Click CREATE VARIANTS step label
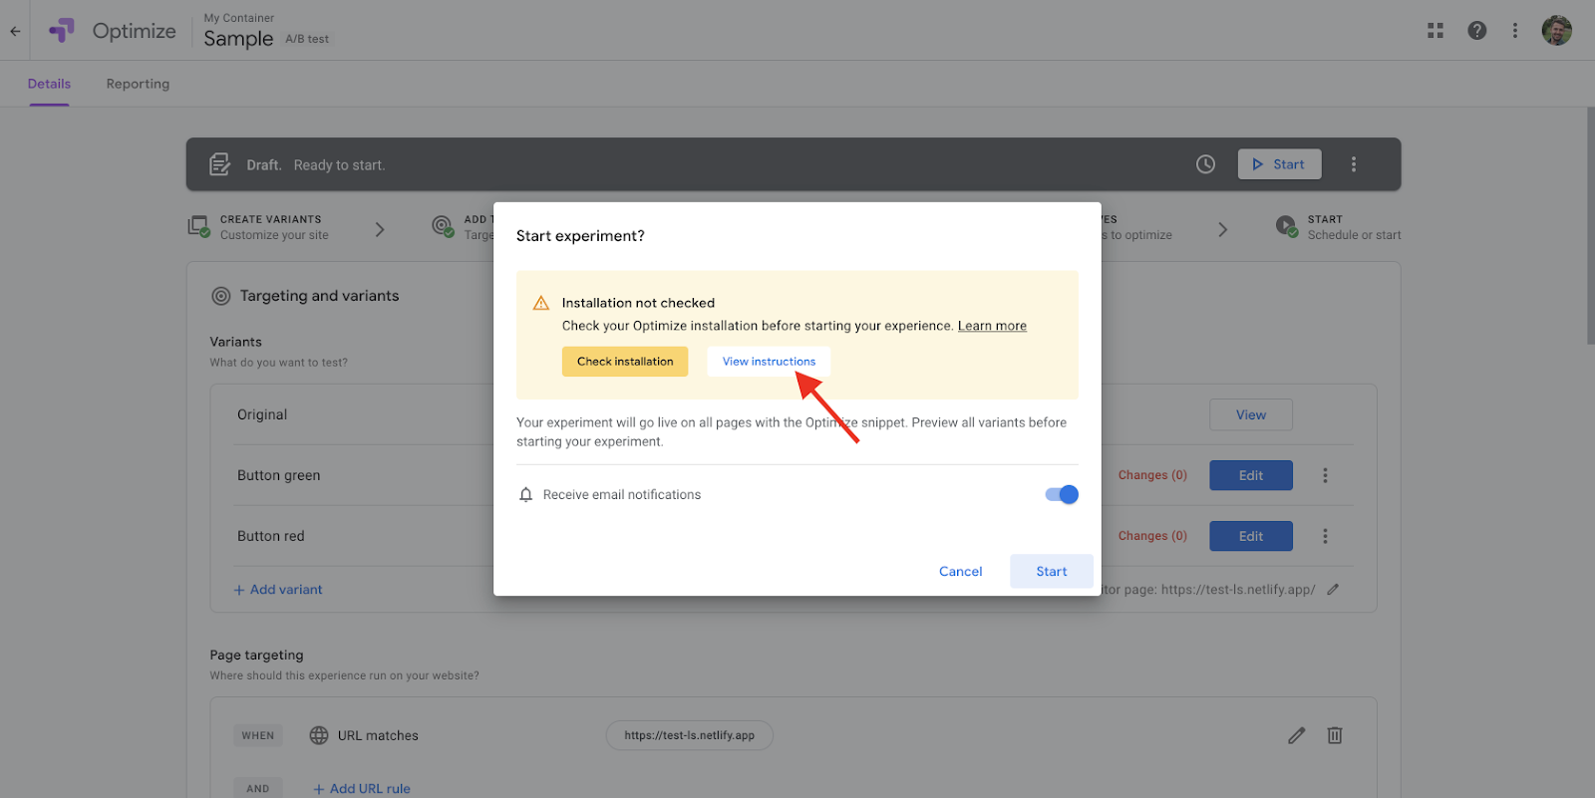The width and height of the screenshot is (1595, 798). click(x=270, y=219)
